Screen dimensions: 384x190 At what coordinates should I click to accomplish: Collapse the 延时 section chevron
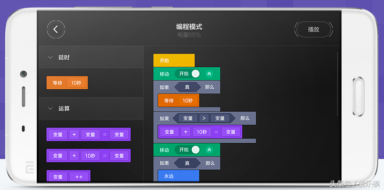click(x=51, y=58)
